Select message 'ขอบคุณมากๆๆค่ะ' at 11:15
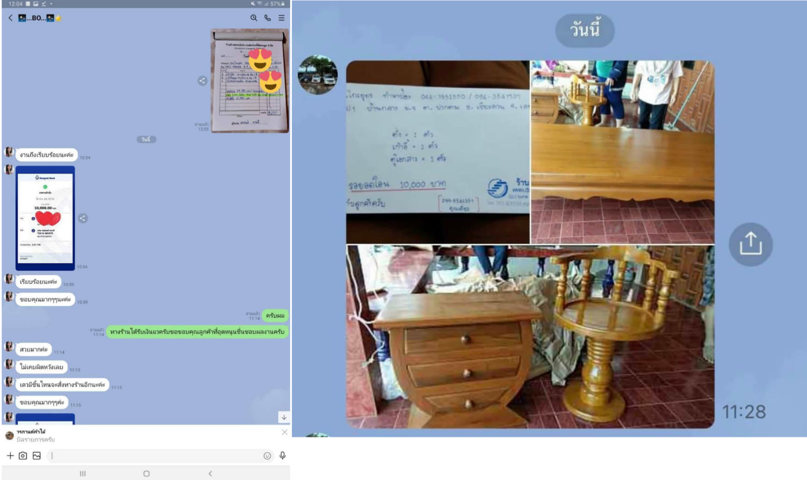The width and height of the screenshot is (807, 480). click(42, 402)
